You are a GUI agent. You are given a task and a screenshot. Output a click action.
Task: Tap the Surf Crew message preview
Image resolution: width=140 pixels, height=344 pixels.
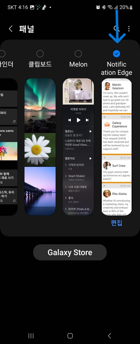116,169
